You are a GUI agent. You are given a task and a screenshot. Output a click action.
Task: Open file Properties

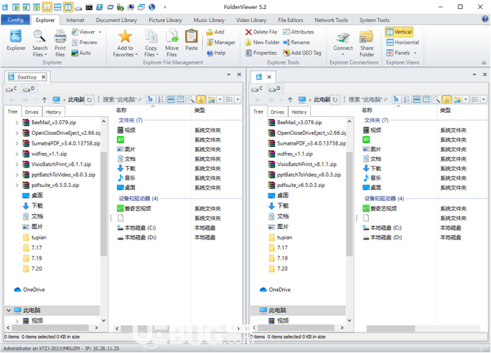tap(261, 53)
